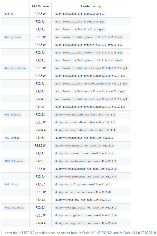Select tag dustynv/ros:foxy-ros-base-l4t-r32.6.1
This screenshot has height=236, width=157.
pyautogui.click(x=83, y=184)
